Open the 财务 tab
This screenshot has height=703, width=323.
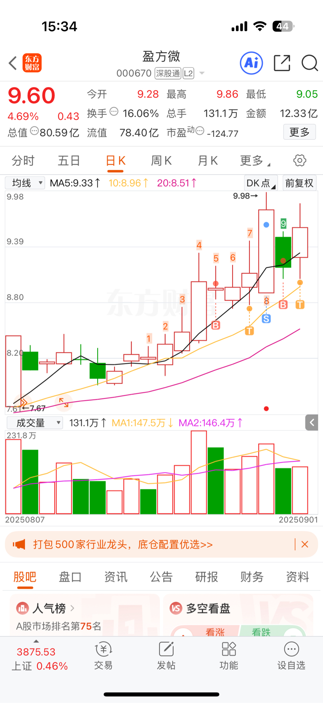[252, 577]
